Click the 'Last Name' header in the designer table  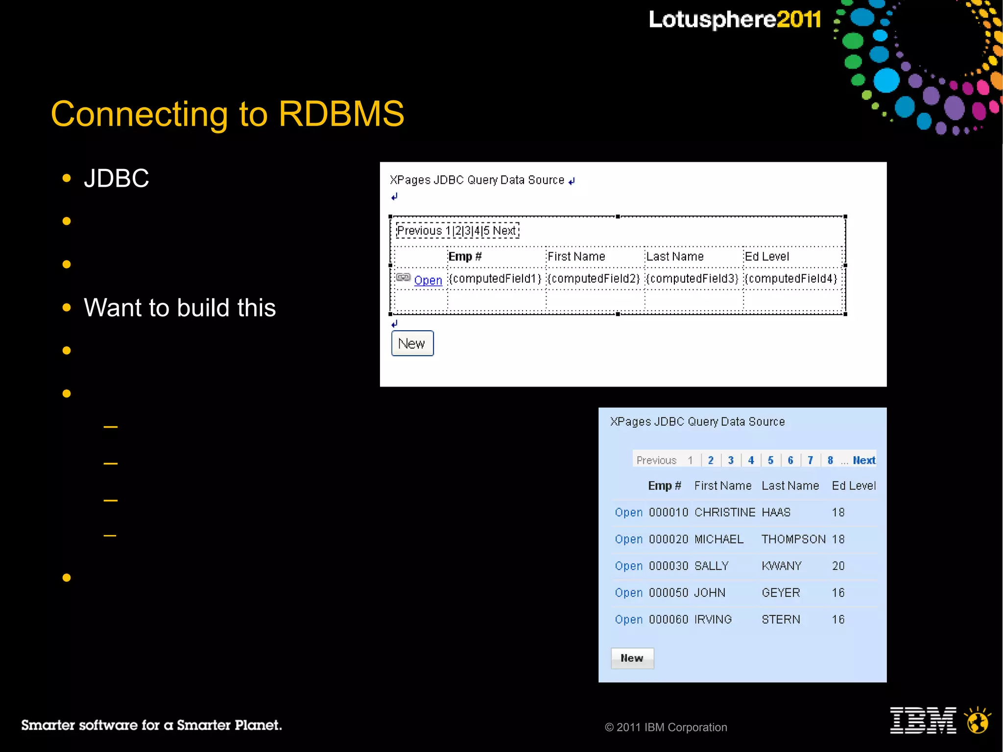pos(675,256)
